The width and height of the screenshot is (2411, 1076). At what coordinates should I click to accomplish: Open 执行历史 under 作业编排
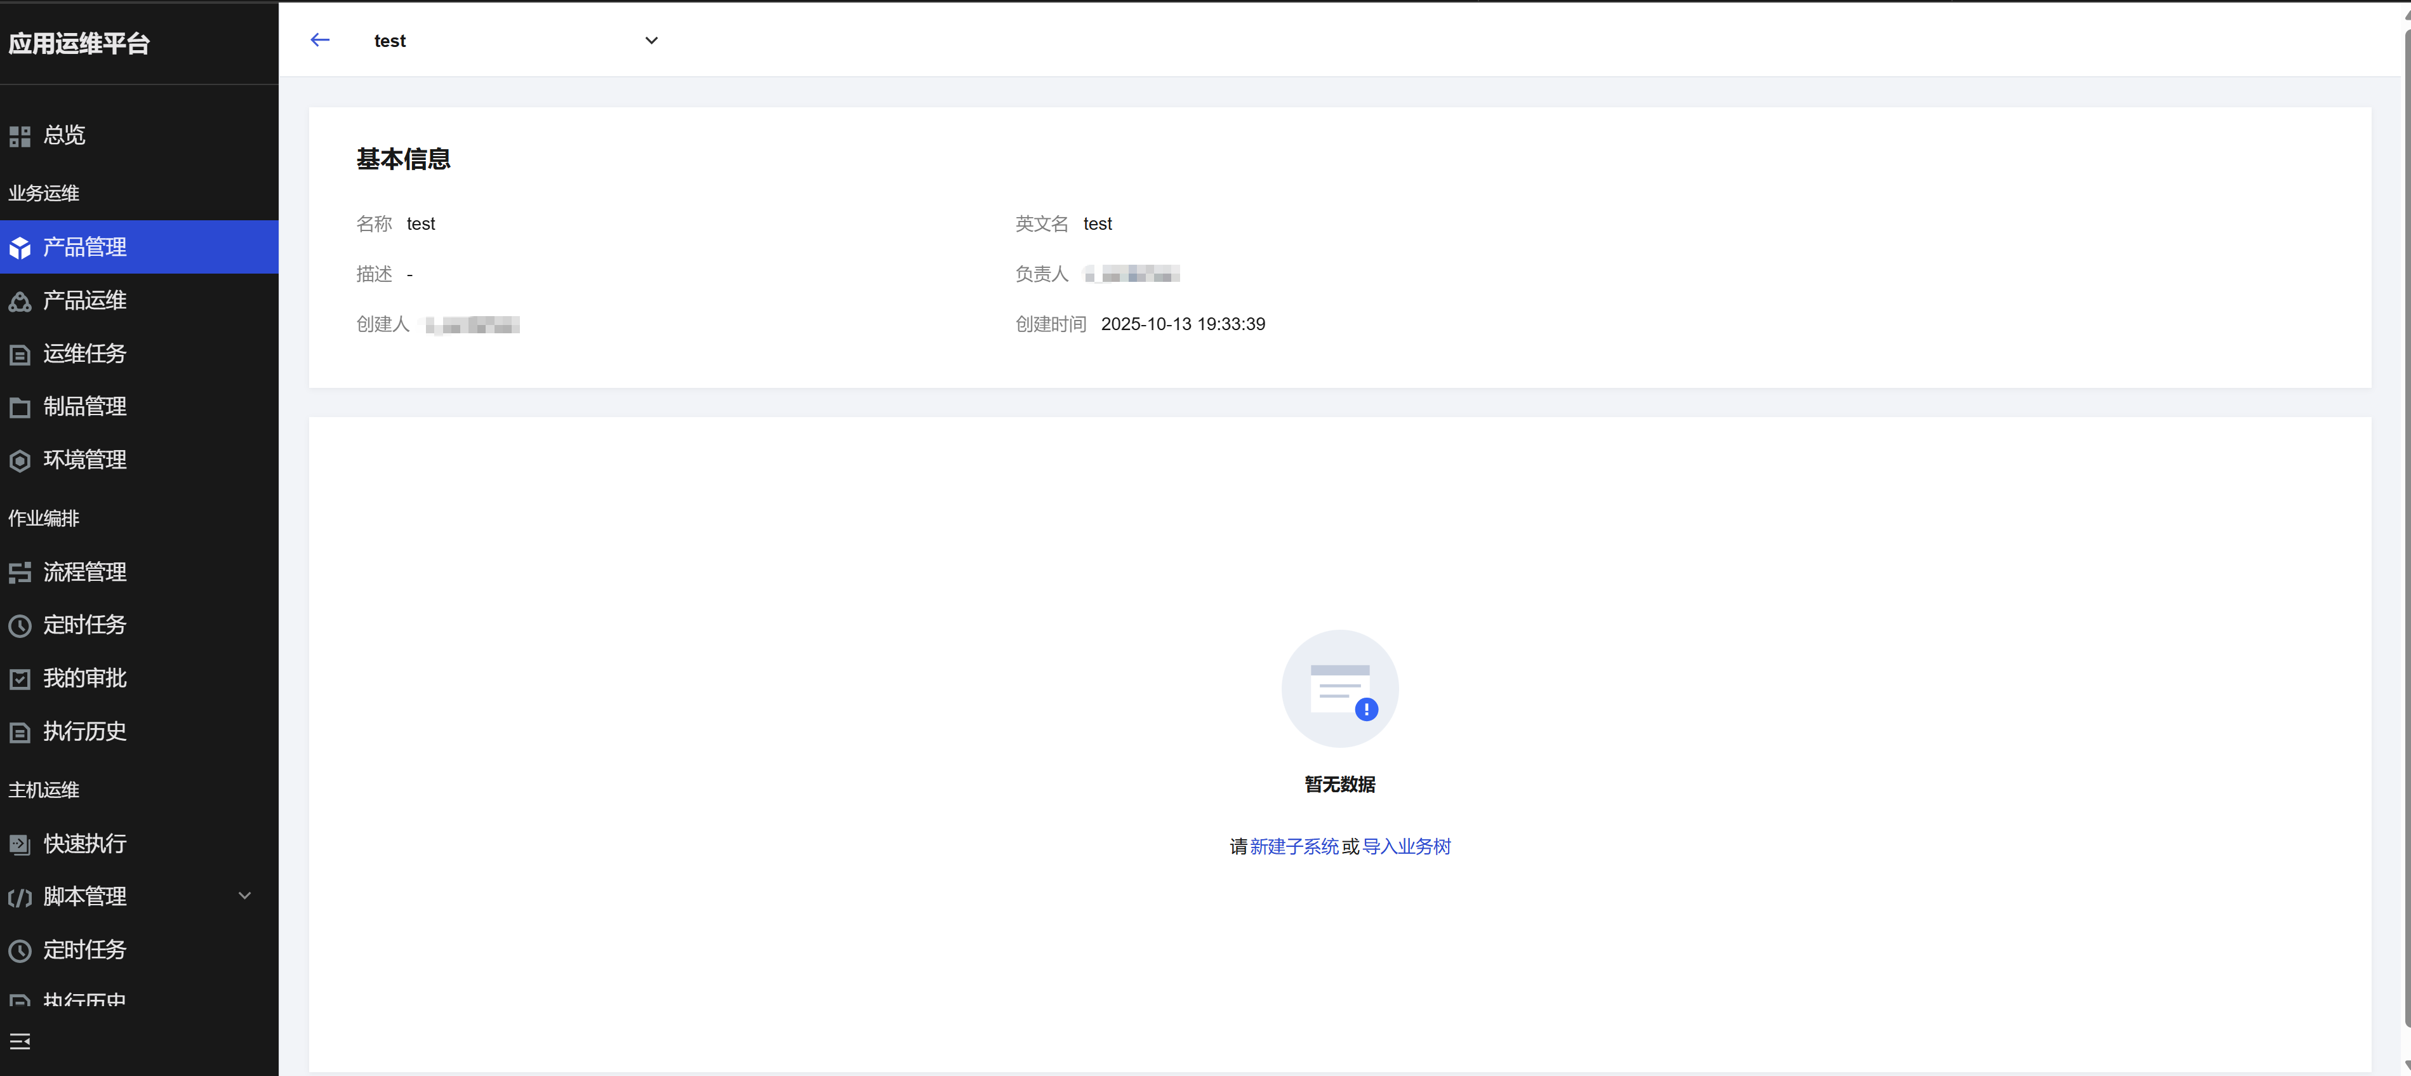[x=84, y=732]
